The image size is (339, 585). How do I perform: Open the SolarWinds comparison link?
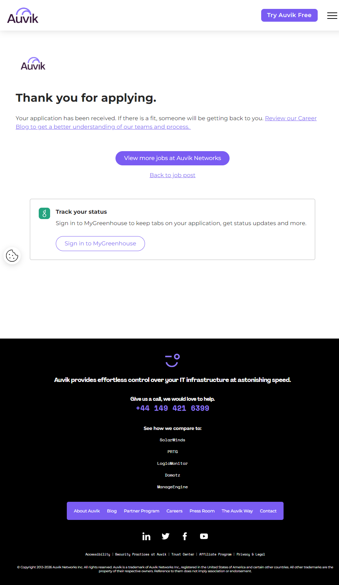172,440
